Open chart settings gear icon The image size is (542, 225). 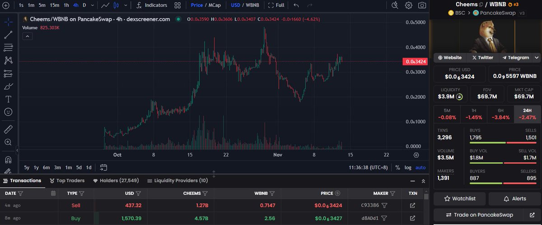click(408, 5)
